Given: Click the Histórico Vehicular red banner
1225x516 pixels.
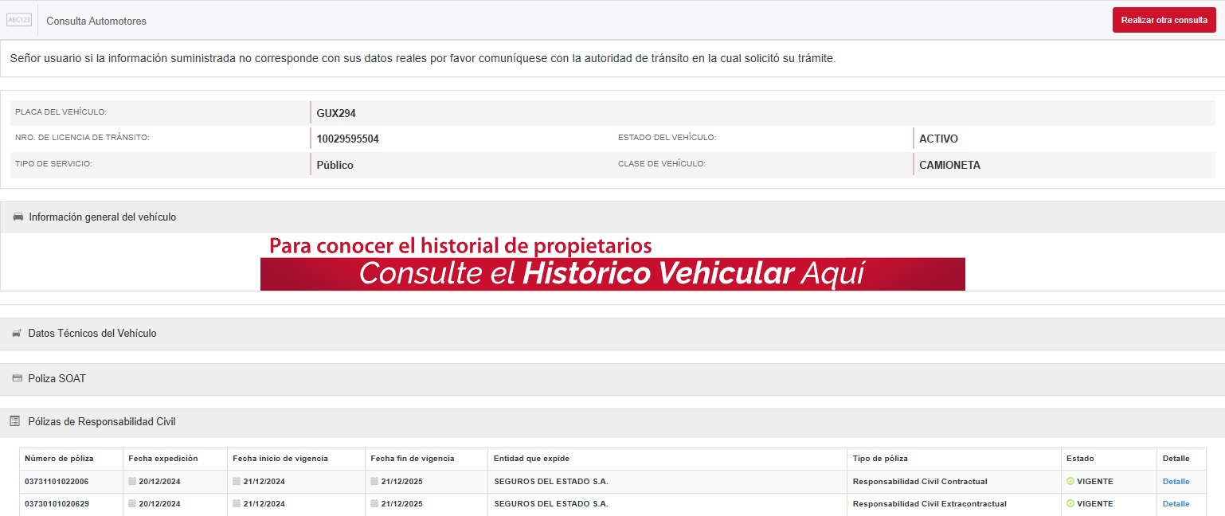Looking at the screenshot, I should click(612, 274).
